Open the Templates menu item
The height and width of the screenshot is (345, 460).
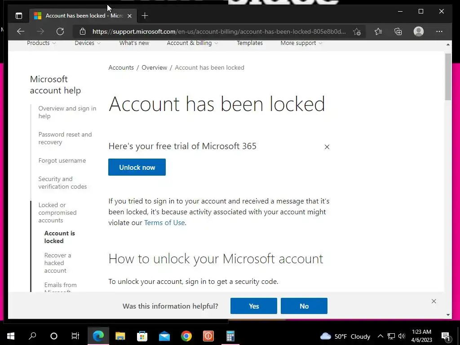(x=250, y=43)
